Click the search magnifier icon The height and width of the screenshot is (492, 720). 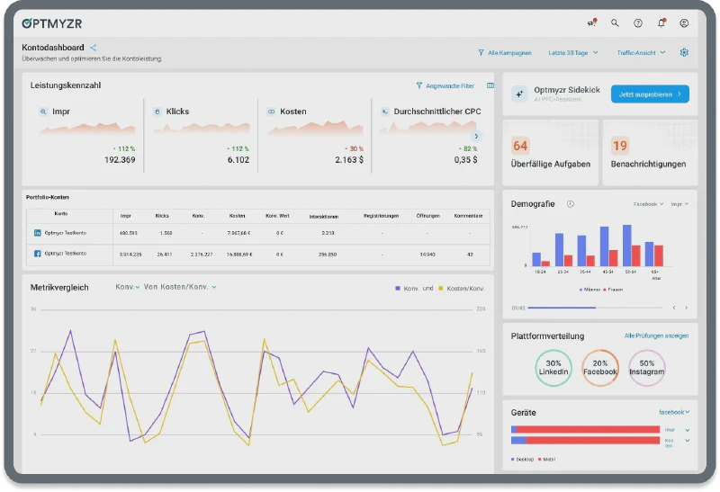[x=616, y=23]
